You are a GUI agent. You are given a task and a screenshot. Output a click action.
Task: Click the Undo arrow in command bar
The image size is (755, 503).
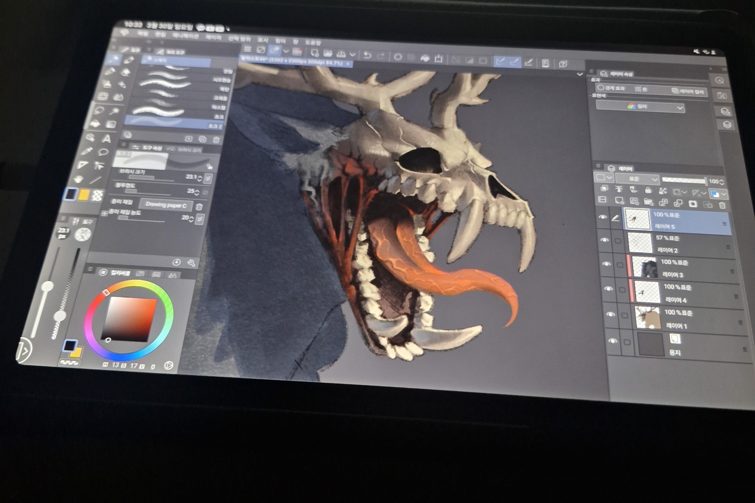[x=367, y=56]
